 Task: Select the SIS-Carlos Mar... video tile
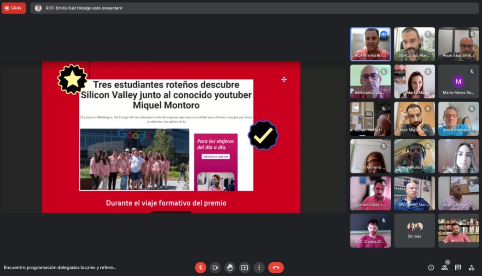pyautogui.click(x=414, y=44)
